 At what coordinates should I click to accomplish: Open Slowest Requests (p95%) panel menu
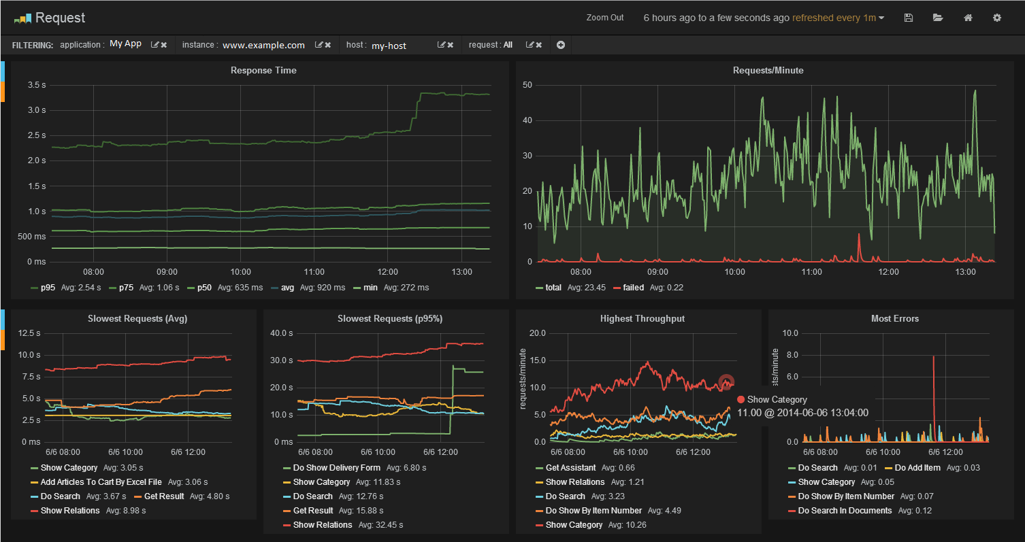(x=390, y=318)
